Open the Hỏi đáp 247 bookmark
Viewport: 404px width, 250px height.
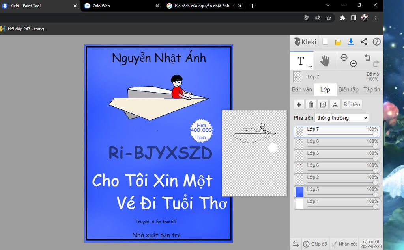coord(24,29)
